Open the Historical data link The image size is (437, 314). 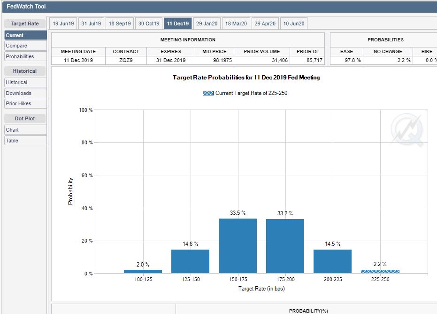point(16,82)
